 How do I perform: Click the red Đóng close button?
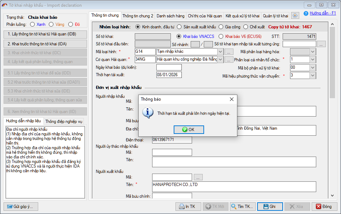[x=324, y=207]
